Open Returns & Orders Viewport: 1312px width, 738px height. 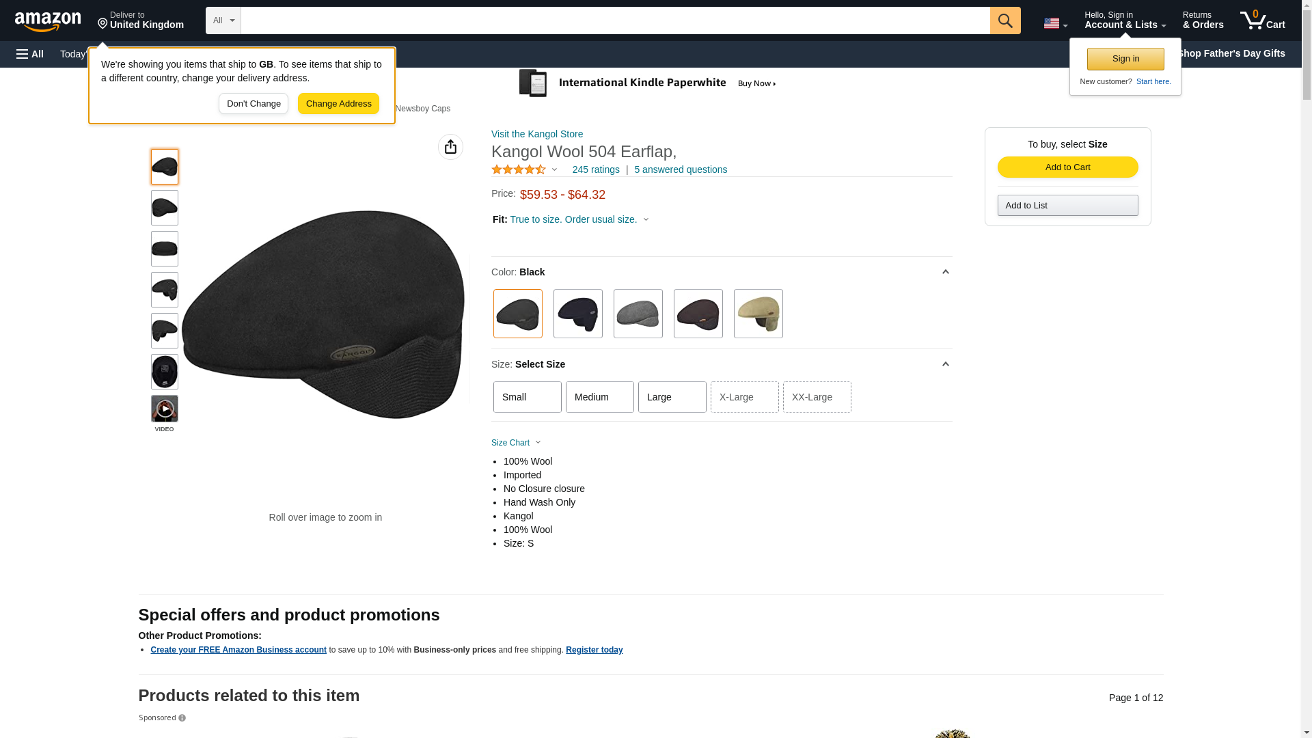(x=1203, y=20)
